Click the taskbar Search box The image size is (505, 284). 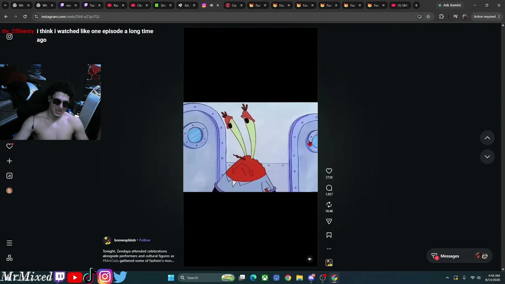coord(207,278)
